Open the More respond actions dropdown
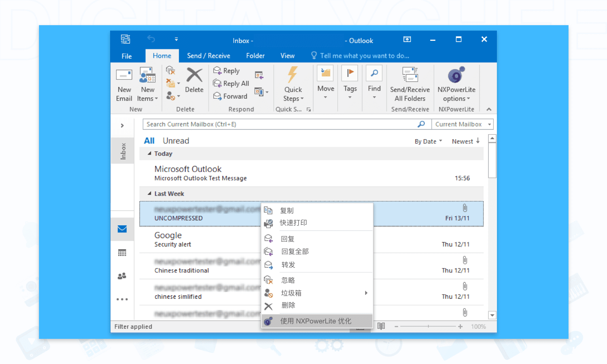This screenshot has height=364, width=607. [x=261, y=92]
